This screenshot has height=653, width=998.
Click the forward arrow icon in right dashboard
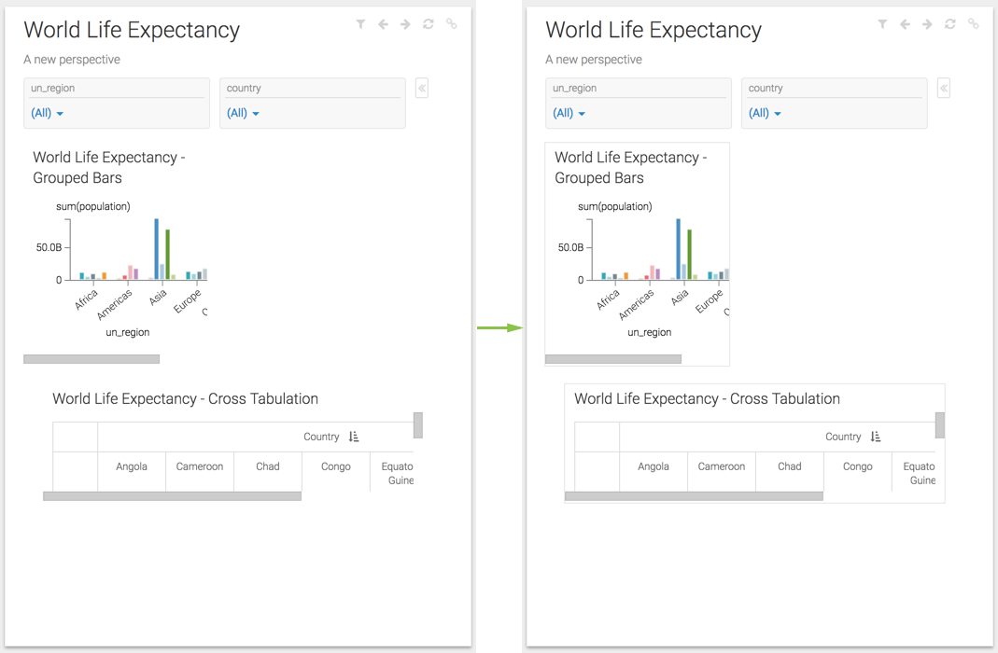[x=927, y=24]
